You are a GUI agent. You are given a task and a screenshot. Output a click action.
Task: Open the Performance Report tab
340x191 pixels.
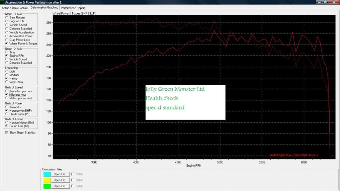[73, 8]
